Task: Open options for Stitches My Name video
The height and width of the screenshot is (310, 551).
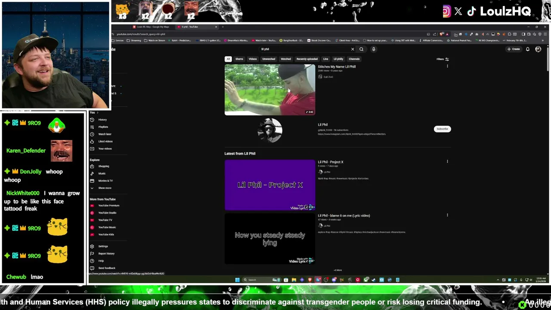Action: tap(447, 66)
